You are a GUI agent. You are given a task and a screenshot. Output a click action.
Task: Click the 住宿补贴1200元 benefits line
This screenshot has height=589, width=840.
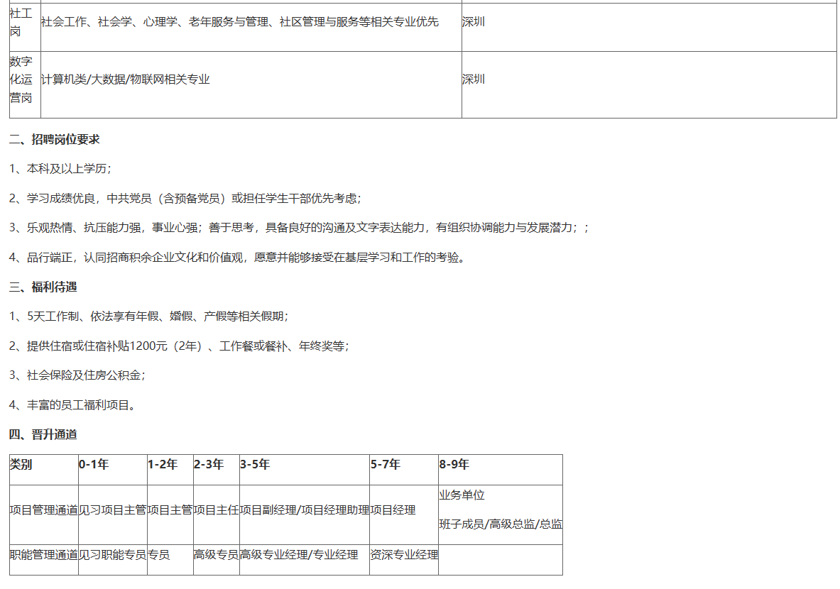(x=179, y=346)
